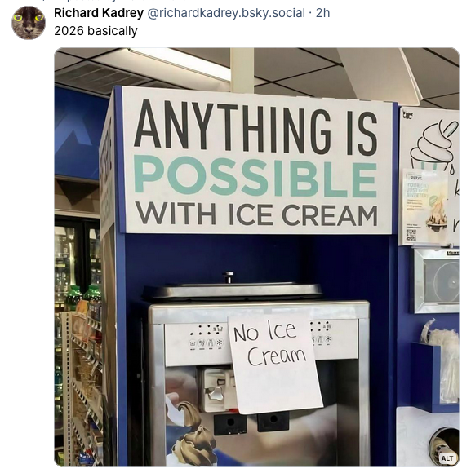471x473 pixels.
Task: Open Richard Kadrey's cat avatar
Action: tap(29, 23)
